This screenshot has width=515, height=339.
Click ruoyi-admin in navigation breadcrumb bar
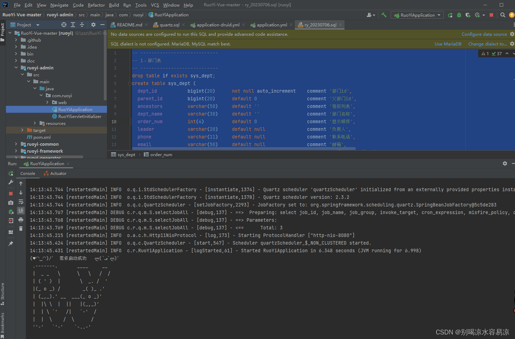[60, 15]
